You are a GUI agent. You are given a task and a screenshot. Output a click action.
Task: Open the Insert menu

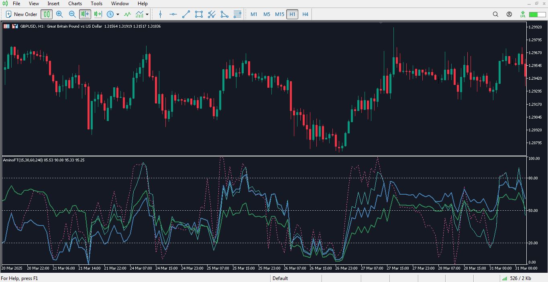[53, 4]
